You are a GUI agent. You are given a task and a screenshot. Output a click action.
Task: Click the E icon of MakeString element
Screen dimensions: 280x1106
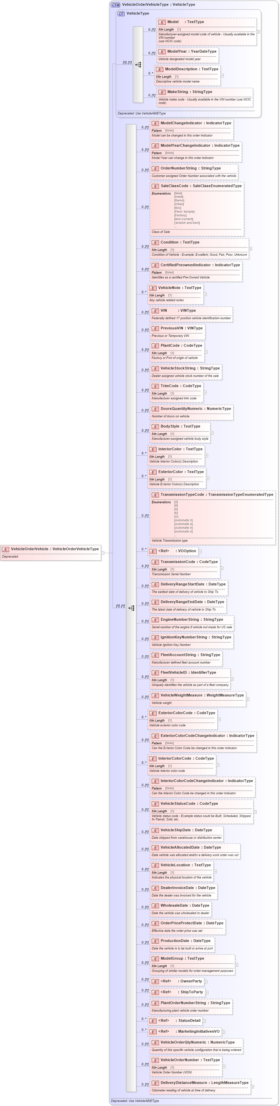pyautogui.click(x=162, y=92)
